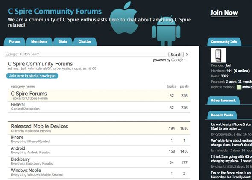Click Blackberry topic count 34
The image size is (252, 180).
point(172,162)
